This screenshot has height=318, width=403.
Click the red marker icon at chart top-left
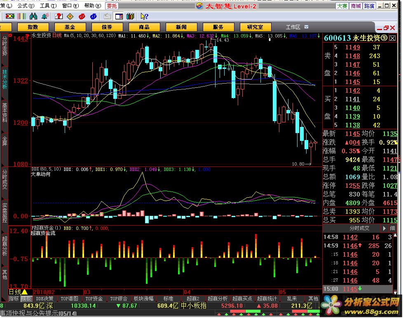click(10, 35)
